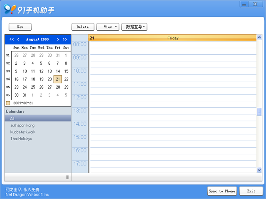This screenshot has width=266, height=199.
Task: Click the 2009-08-21 today date label
Action: coord(23,103)
